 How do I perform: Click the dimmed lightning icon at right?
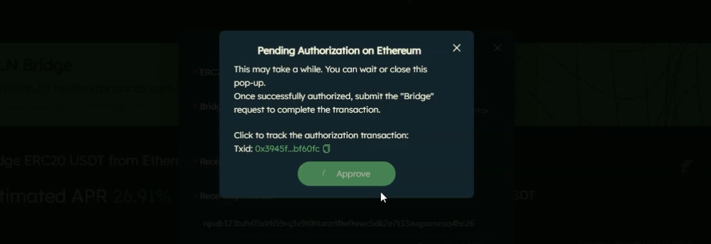pos(686,167)
